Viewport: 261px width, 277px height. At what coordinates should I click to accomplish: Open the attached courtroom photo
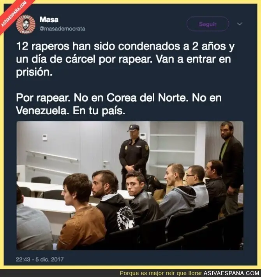tap(130, 185)
